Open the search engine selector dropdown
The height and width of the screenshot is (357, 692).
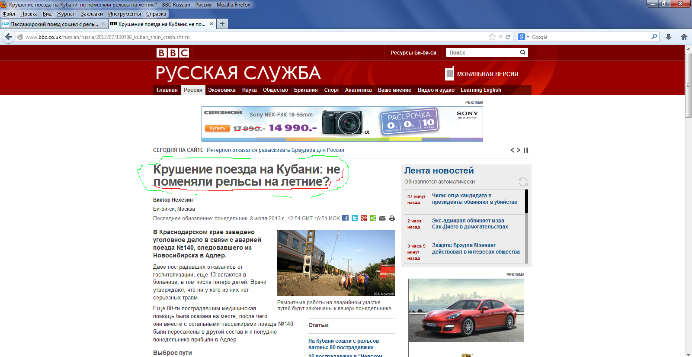pyautogui.click(x=523, y=37)
